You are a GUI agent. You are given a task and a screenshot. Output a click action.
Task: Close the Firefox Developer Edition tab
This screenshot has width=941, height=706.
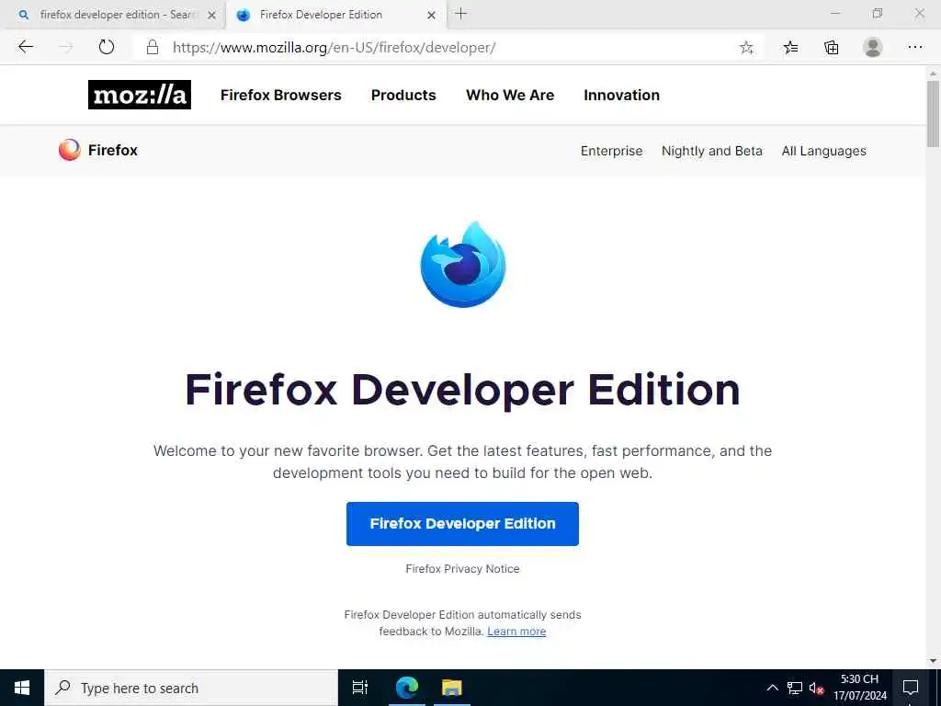point(432,15)
